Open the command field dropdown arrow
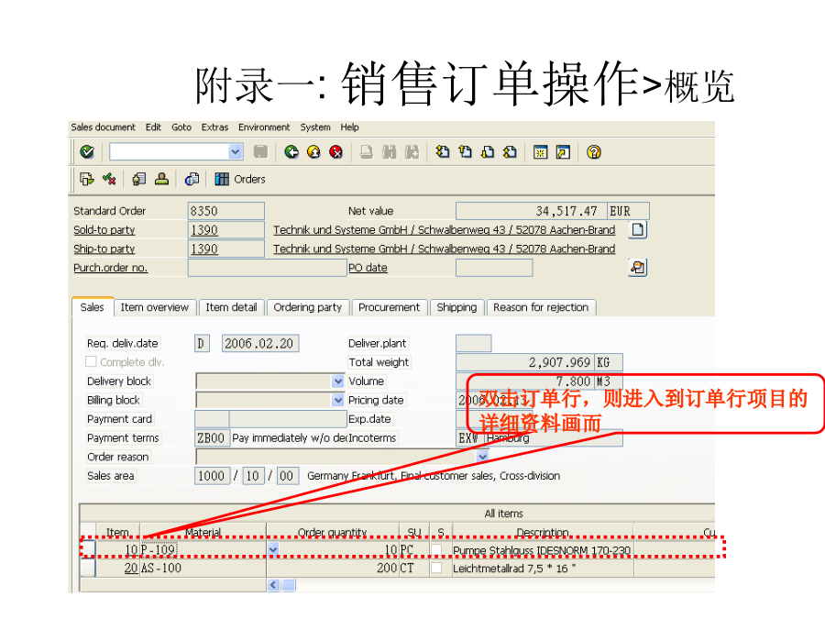This screenshot has width=825, height=619. pos(236,152)
